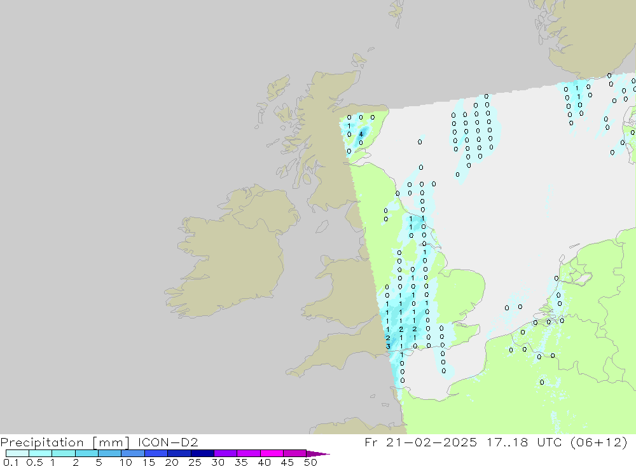Click the '45' legend scale label
Screen dimensions: 636x466
pos(287,462)
